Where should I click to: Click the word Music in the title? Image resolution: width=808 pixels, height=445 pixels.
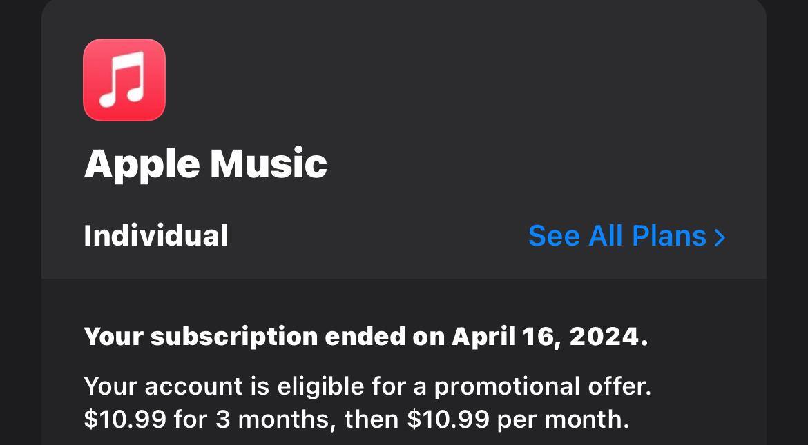(x=268, y=164)
